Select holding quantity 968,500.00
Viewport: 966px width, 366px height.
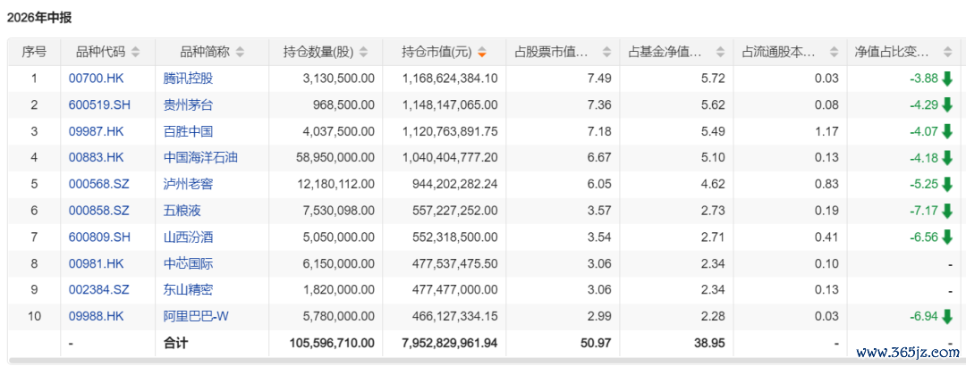(343, 104)
